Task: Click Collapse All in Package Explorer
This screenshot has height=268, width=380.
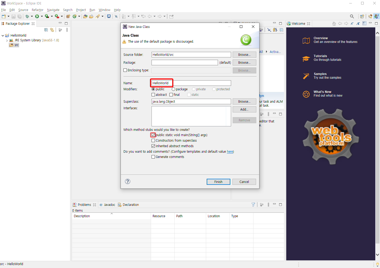Action: (x=46, y=30)
